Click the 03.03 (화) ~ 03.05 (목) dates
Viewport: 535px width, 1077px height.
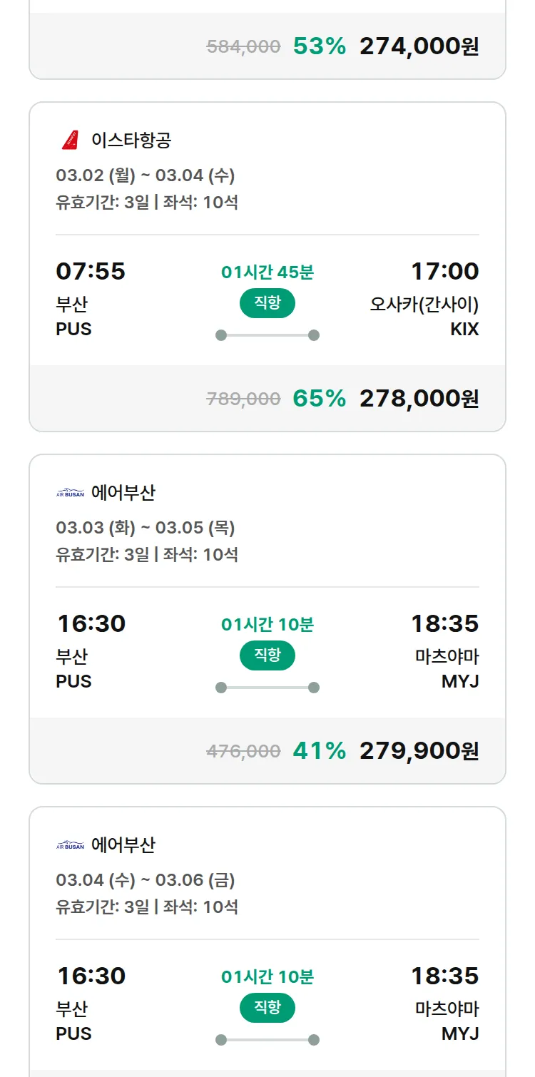(146, 528)
